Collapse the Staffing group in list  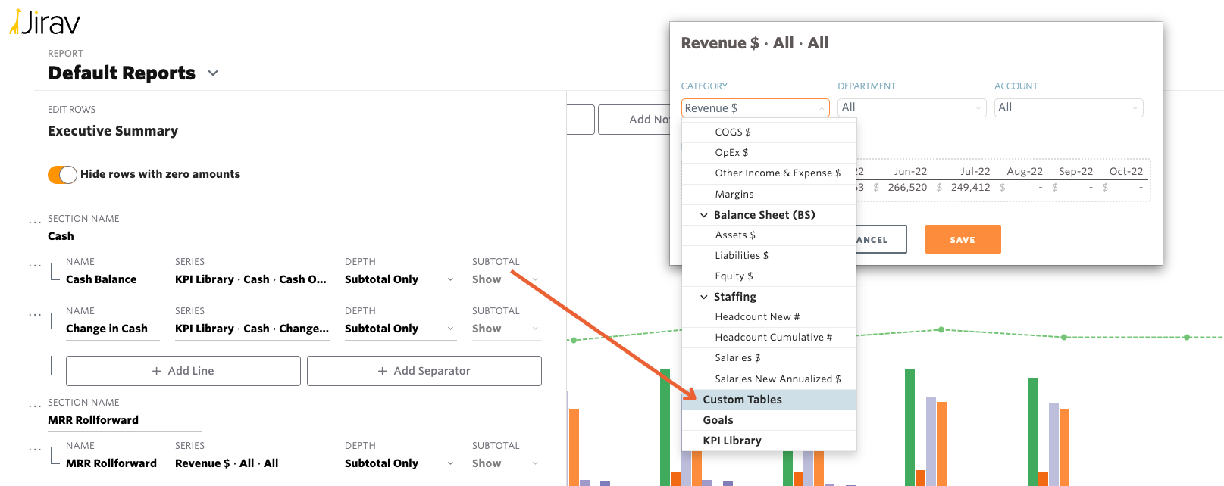tap(704, 297)
